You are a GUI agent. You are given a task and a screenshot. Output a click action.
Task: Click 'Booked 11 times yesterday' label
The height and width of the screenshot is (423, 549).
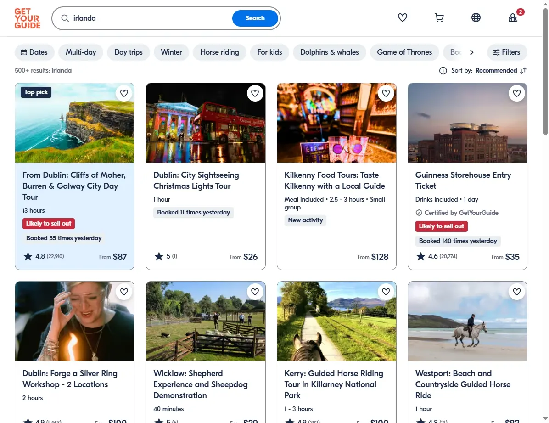pos(193,213)
